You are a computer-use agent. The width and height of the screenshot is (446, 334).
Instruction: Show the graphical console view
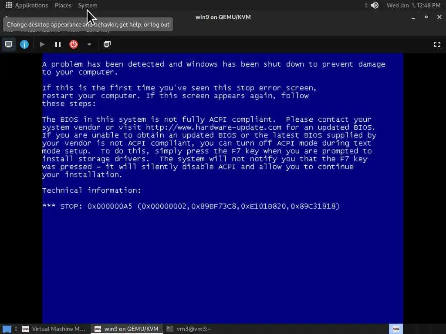tap(9, 44)
